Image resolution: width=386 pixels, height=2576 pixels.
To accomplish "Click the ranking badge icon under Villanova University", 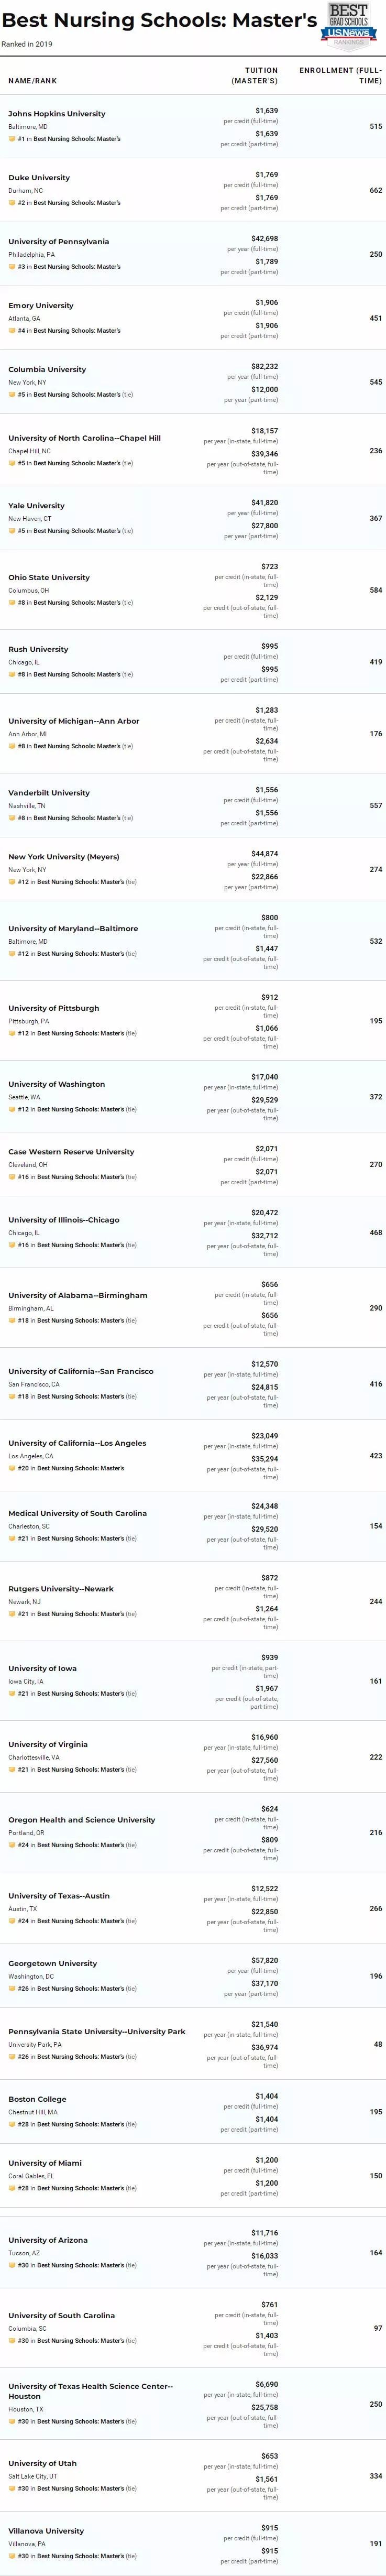I will (12, 2556).
